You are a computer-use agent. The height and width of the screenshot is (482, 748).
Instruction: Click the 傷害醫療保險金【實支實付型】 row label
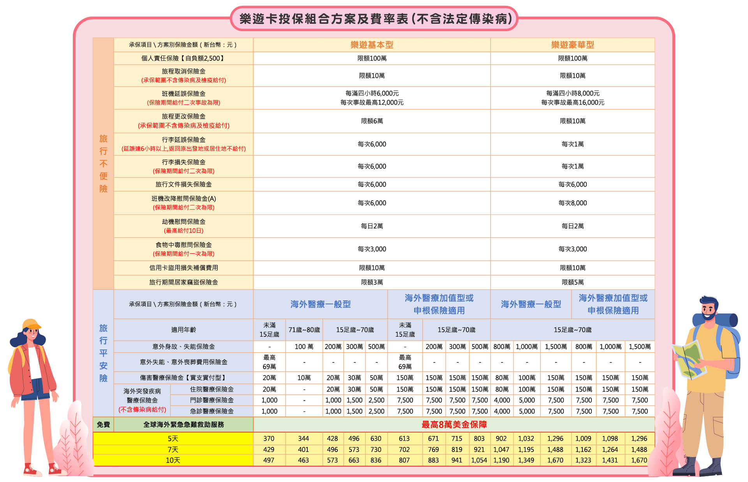tap(183, 378)
